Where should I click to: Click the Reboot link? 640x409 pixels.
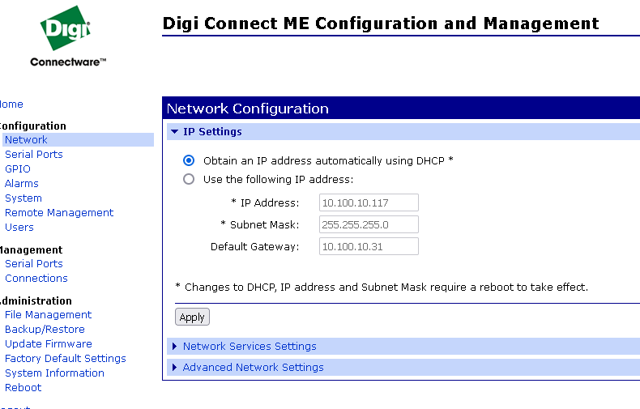23,387
